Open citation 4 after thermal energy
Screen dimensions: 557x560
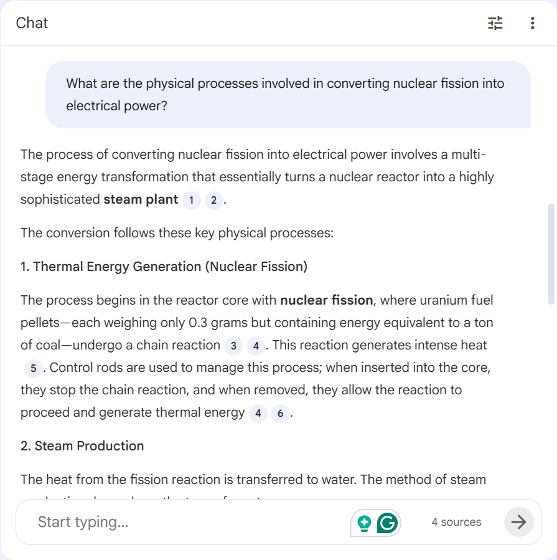(258, 413)
